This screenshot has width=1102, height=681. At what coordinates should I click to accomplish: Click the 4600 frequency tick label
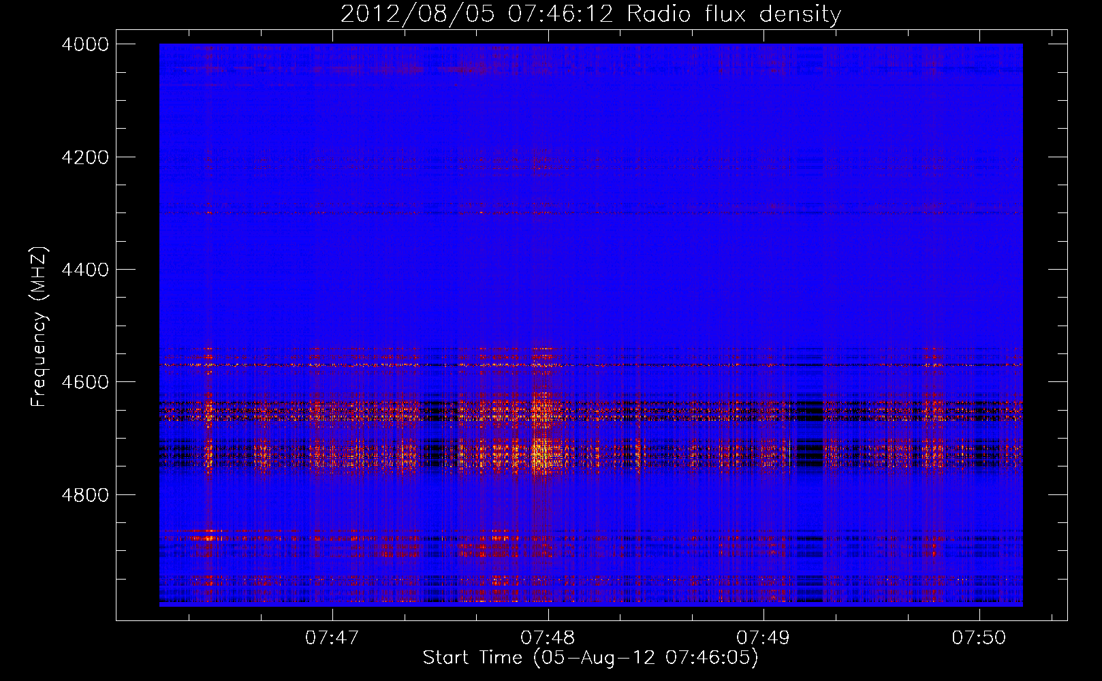[85, 382]
